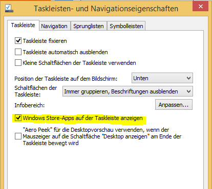Check Kleine Schaltflächen der Taskleiste verwenden

[x=18, y=63]
